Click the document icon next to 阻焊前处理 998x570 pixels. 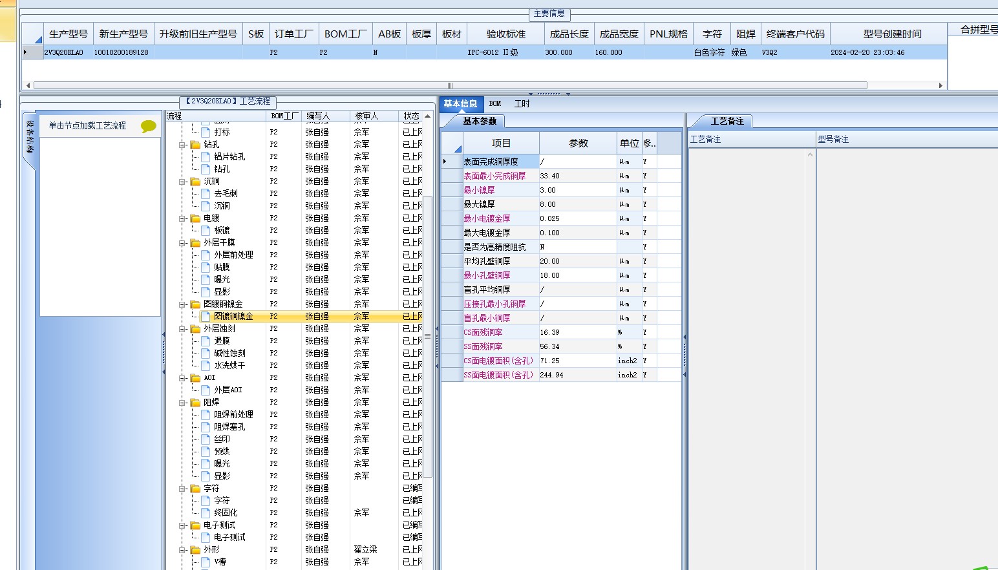coord(206,415)
